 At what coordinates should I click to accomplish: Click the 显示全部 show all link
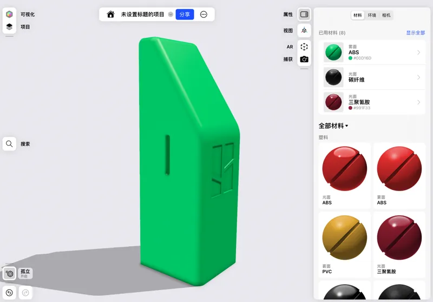[415, 32]
